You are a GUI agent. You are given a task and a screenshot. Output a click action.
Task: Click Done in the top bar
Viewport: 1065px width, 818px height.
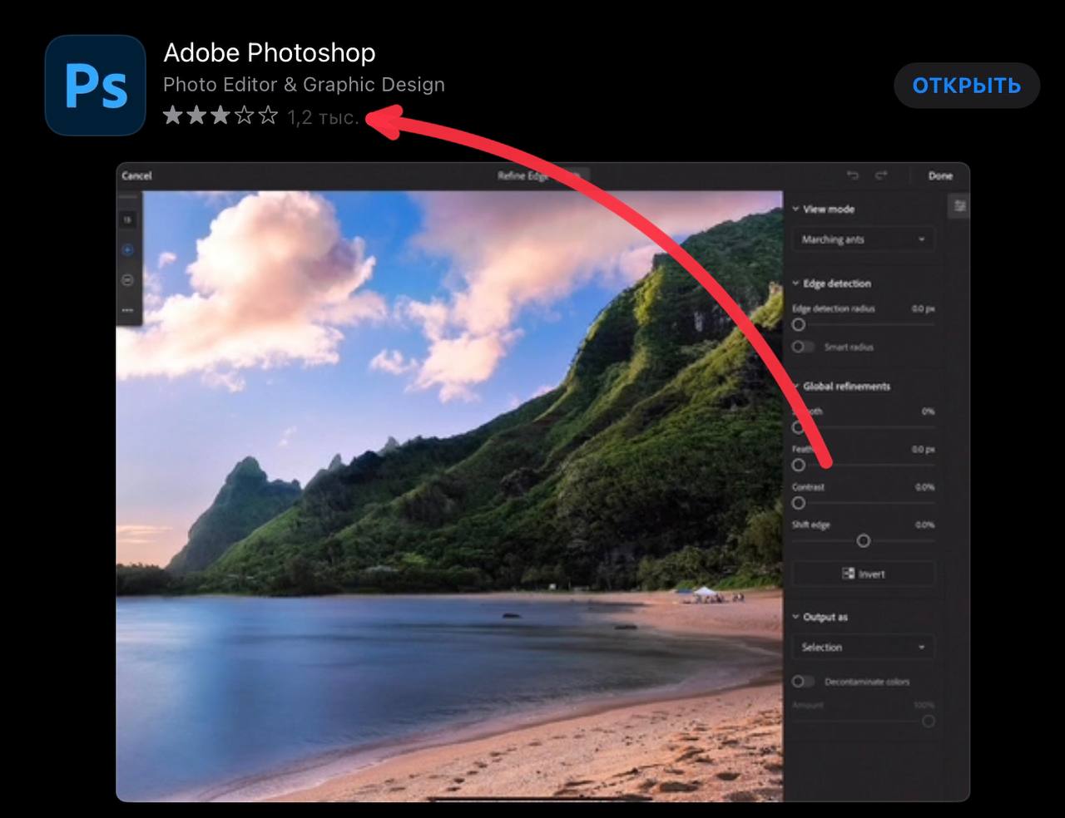click(940, 175)
